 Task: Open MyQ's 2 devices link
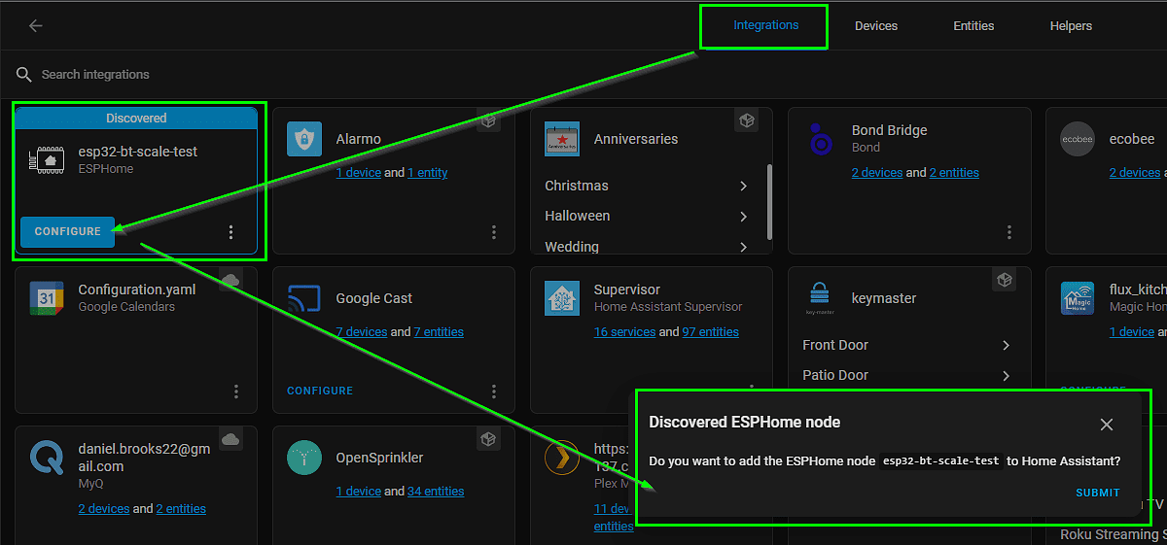(x=104, y=509)
